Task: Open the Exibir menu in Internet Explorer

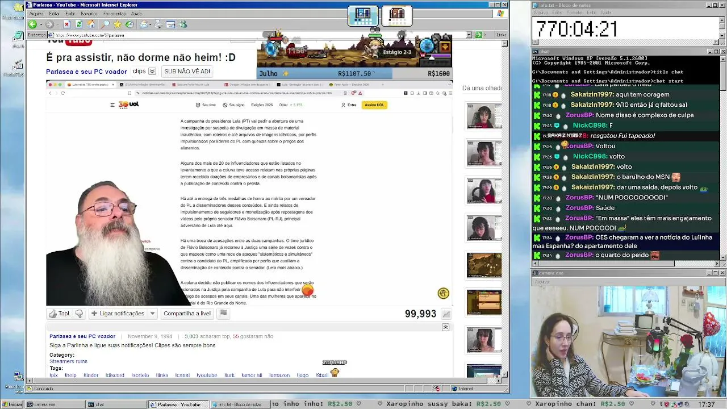Action: [x=70, y=14]
